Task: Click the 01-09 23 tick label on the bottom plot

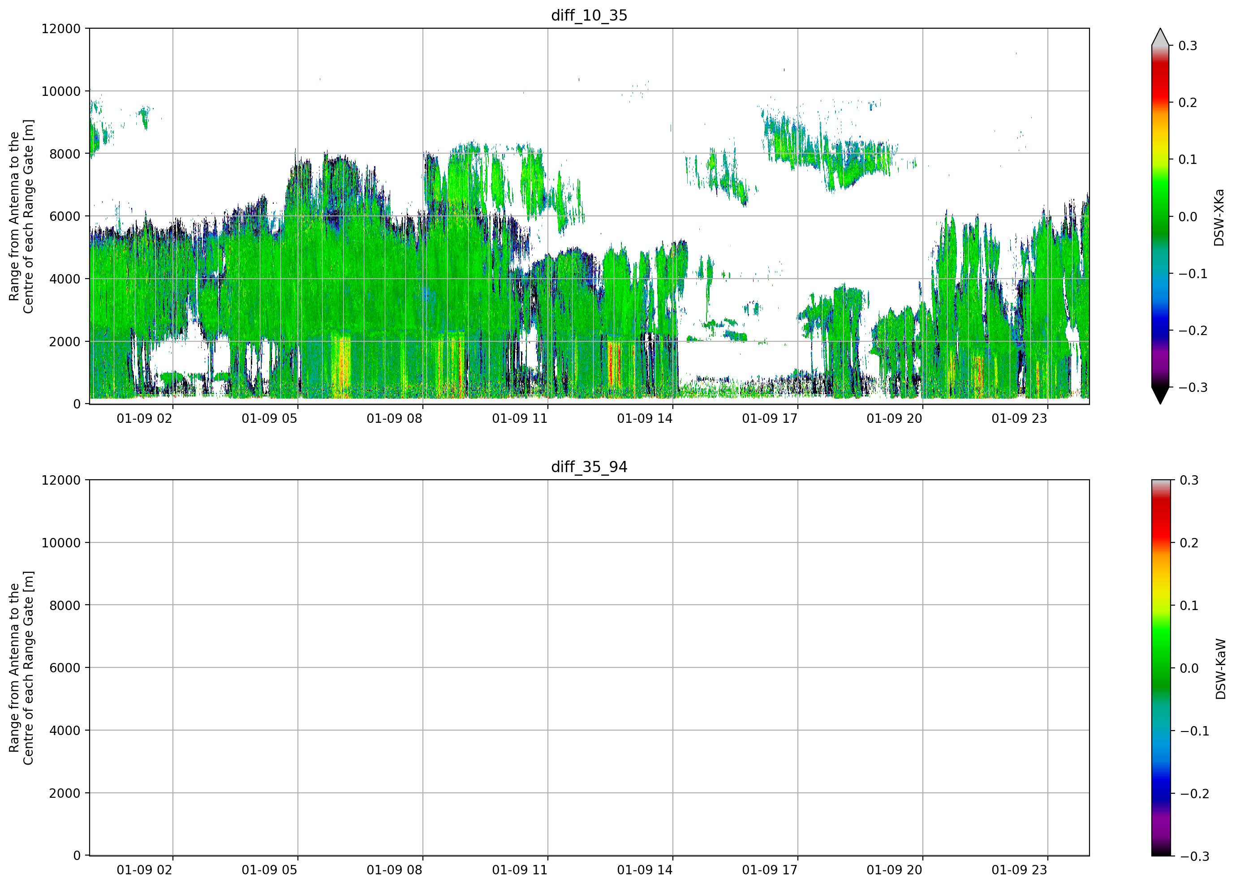Action: tap(1019, 870)
